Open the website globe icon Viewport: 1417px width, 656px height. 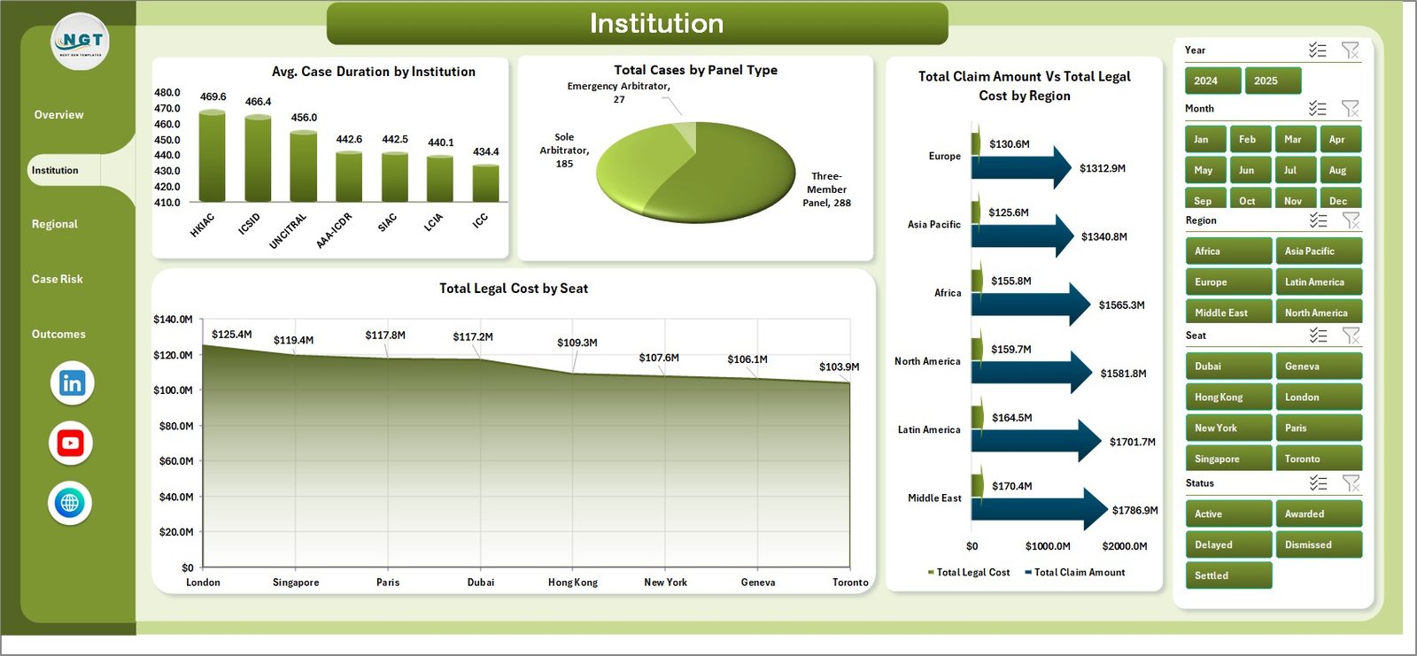pos(70,503)
